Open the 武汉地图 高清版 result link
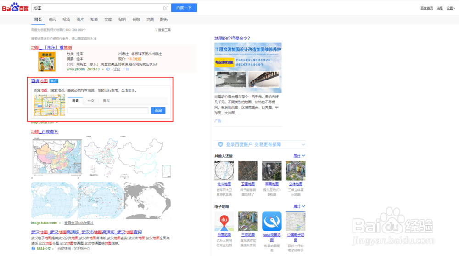The height and width of the screenshot is (256, 459). pyautogui.click(x=86, y=232)
